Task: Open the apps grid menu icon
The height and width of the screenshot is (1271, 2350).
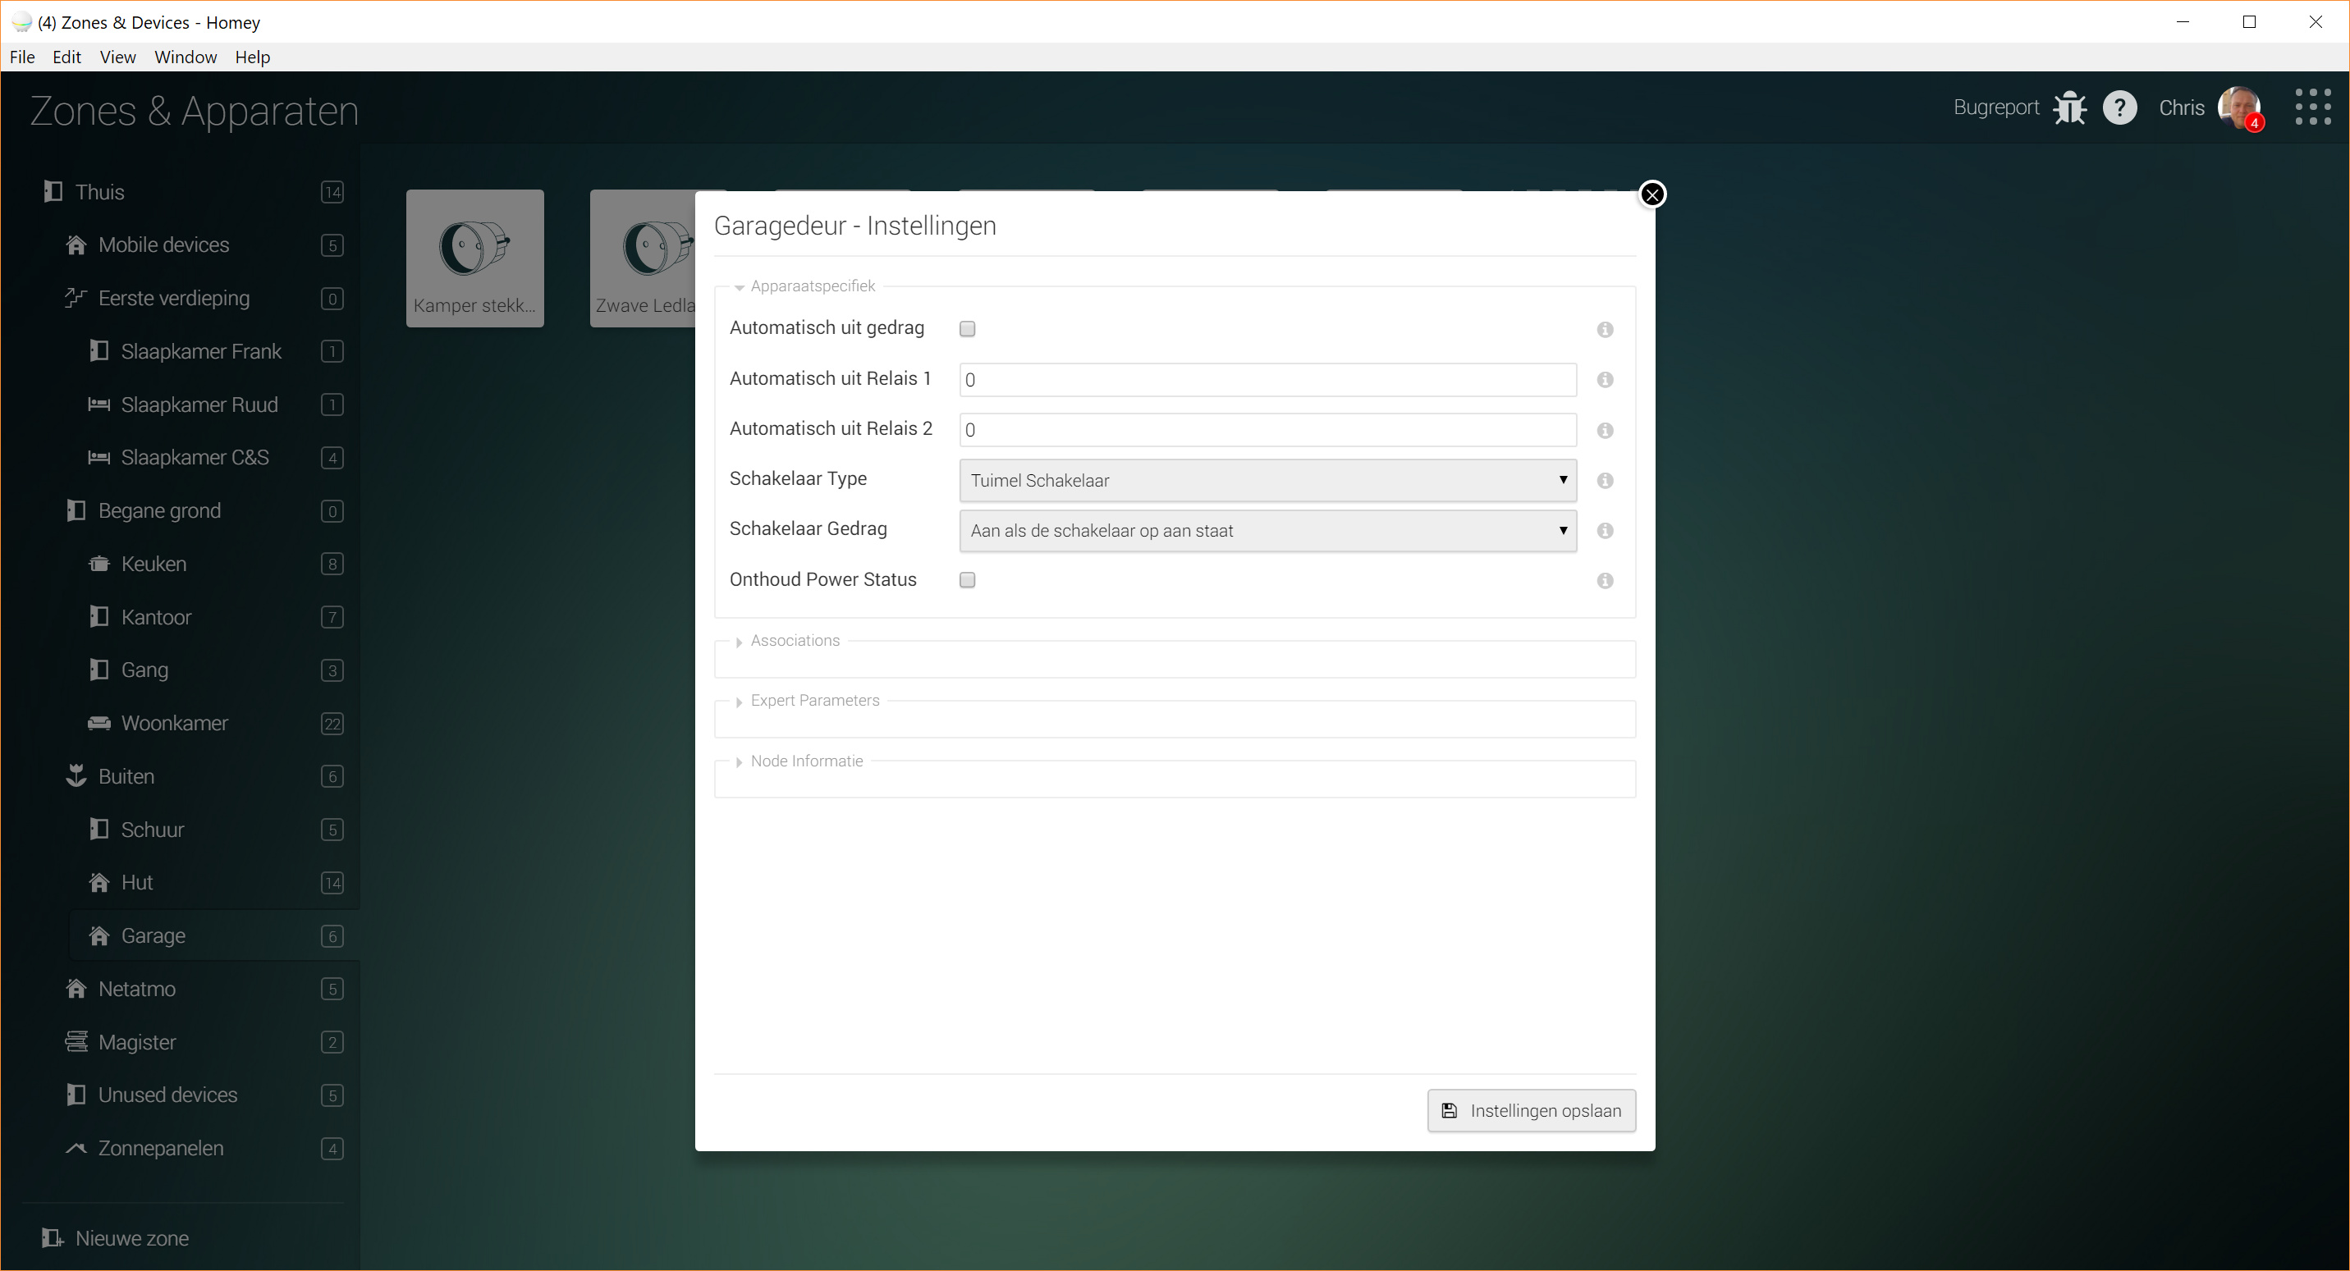Action: [2312, 107]
